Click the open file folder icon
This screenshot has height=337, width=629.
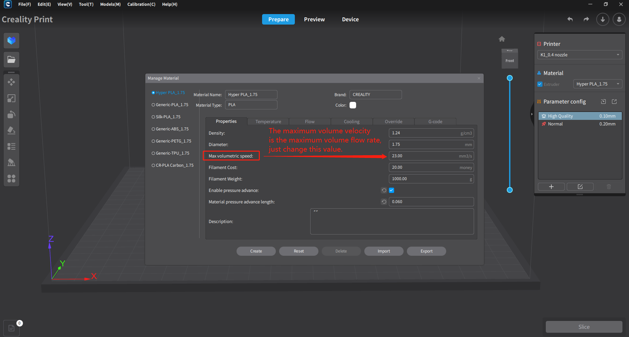(11, 60)
